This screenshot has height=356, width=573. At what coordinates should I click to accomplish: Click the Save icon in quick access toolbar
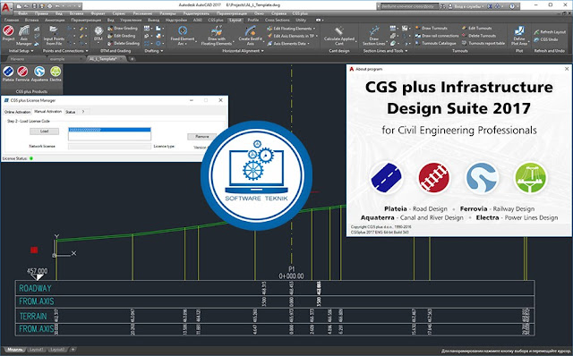pyautogui.click(x=34, y=6)
